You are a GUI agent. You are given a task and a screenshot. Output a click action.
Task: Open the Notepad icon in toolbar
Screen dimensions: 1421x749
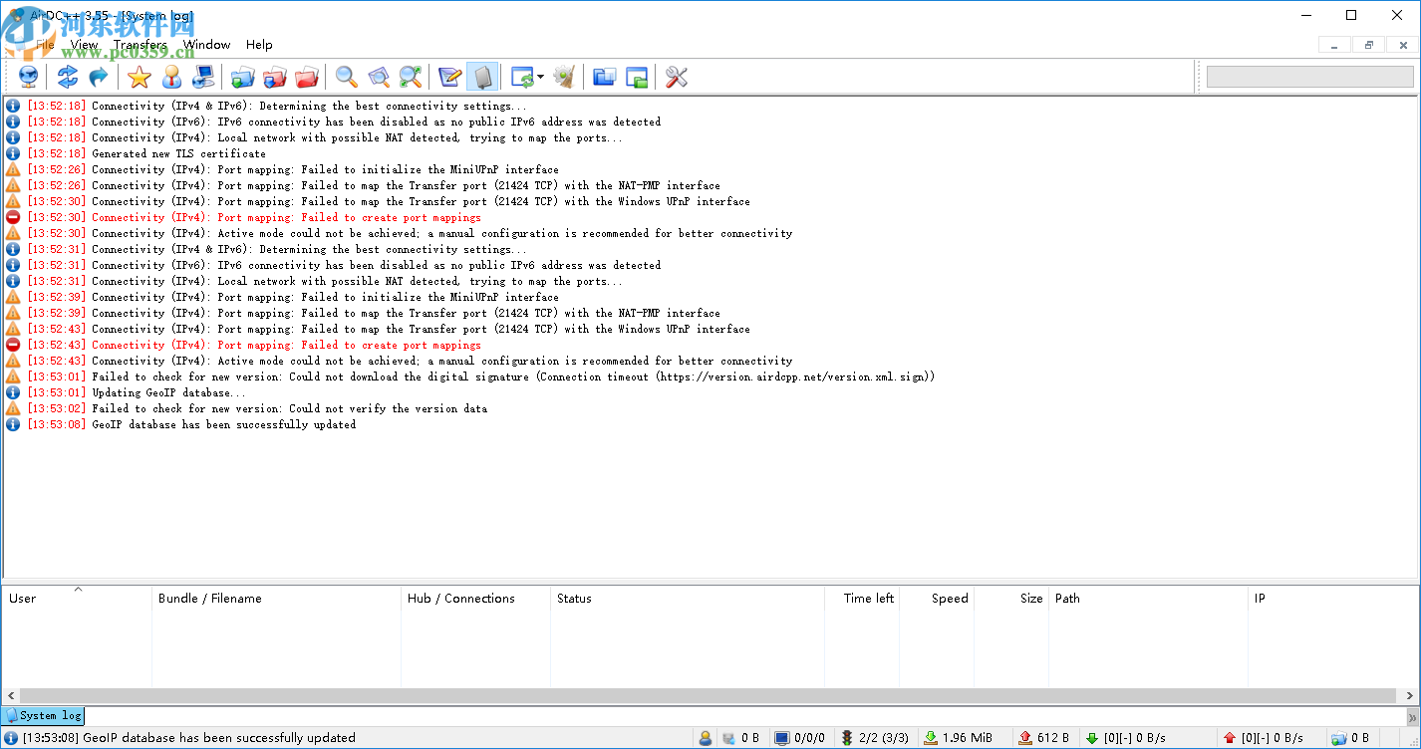(x=449, y=77)
